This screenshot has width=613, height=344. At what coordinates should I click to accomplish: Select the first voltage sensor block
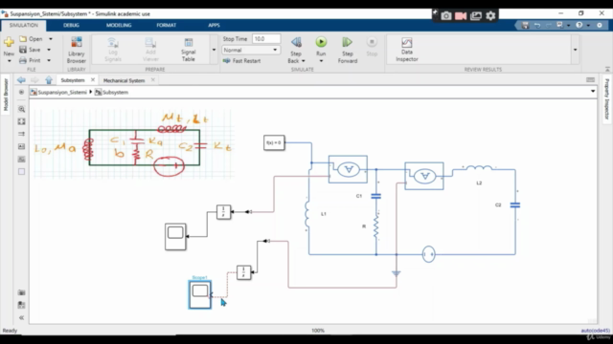348,169
